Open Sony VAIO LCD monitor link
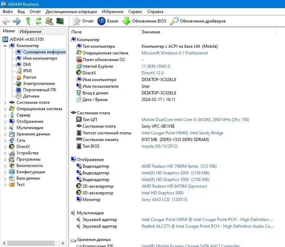The width and height of the screenshot is (285, 247). pos(164,200)
